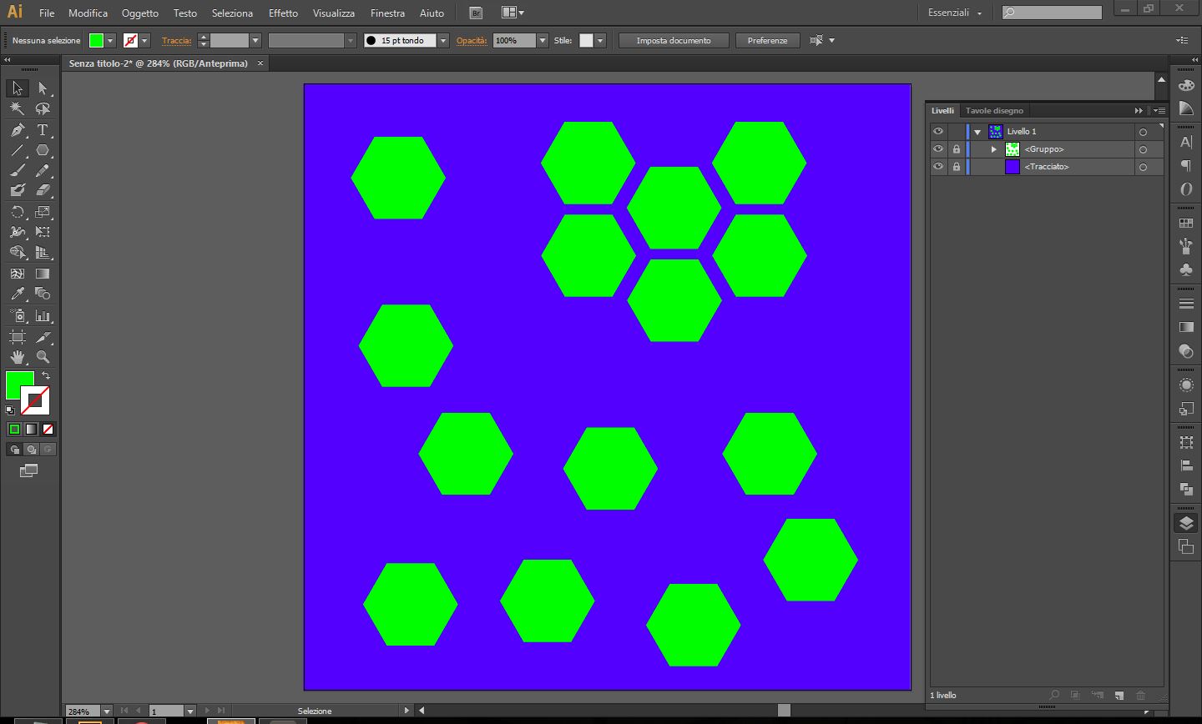Reset default fill and stroke
Screen dimensions: 1202x724
(10, 410)
